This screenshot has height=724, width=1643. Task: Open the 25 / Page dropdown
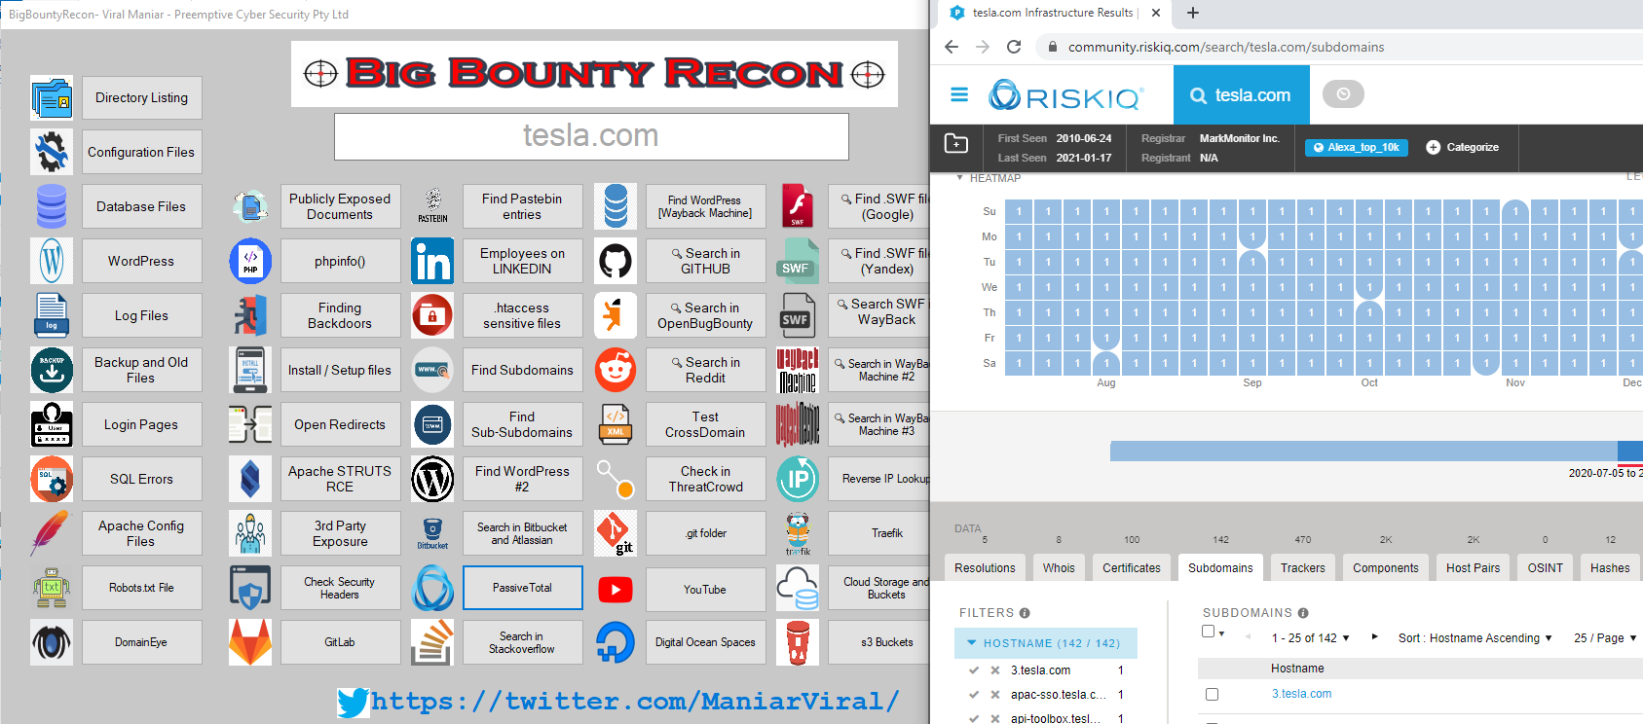[1605, 638]
